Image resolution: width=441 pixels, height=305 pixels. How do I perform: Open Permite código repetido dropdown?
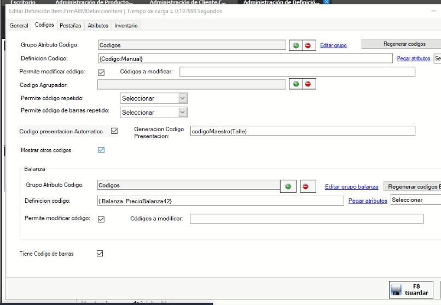coord(154,98)
